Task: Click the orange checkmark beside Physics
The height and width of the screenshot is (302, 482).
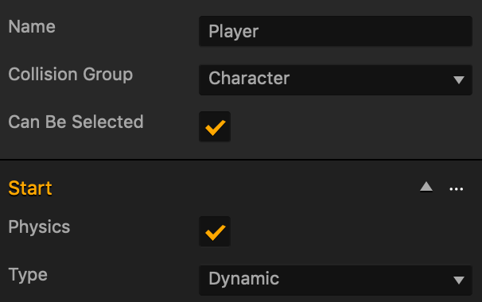Action: pos(215,232)
